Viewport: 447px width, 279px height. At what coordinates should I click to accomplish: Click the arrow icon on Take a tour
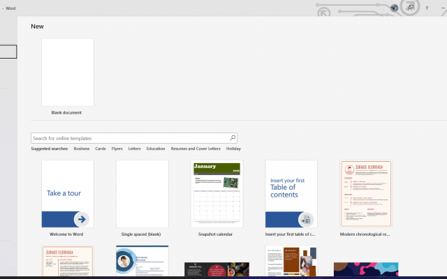pyautogui.click(x=82, y=219)
